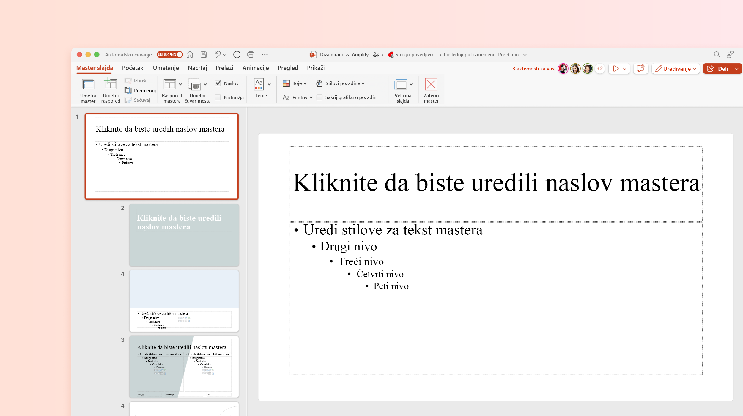Image resolution: width=743 pixels, height=416 pixels.
Task: Click the master title placeholder on slide
Action: coord(496,184)
